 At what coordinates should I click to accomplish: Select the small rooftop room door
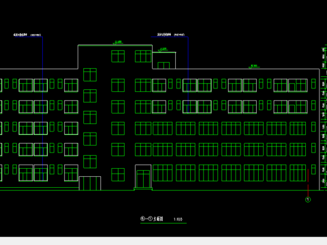(163, 65)
